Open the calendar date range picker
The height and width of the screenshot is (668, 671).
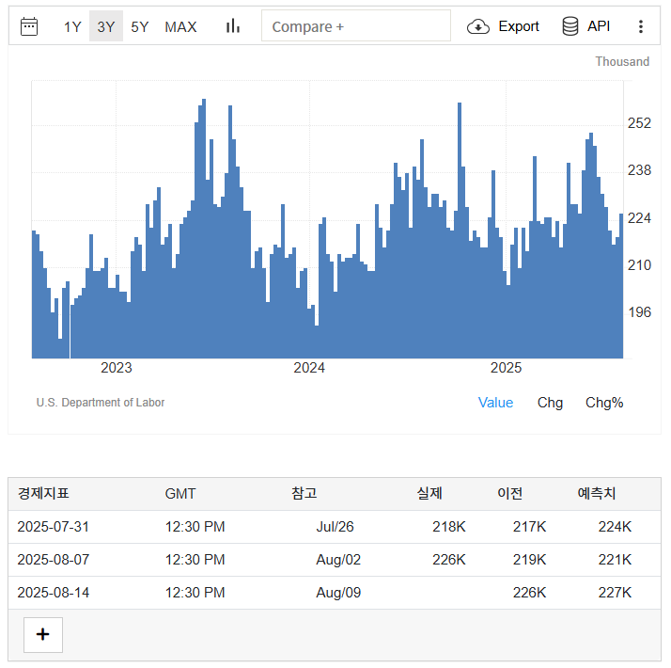tap(29, 26)
